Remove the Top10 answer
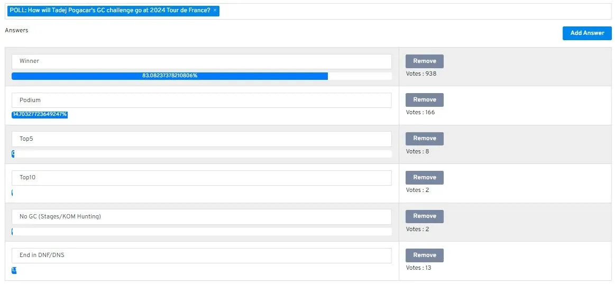 coord(425,178)
